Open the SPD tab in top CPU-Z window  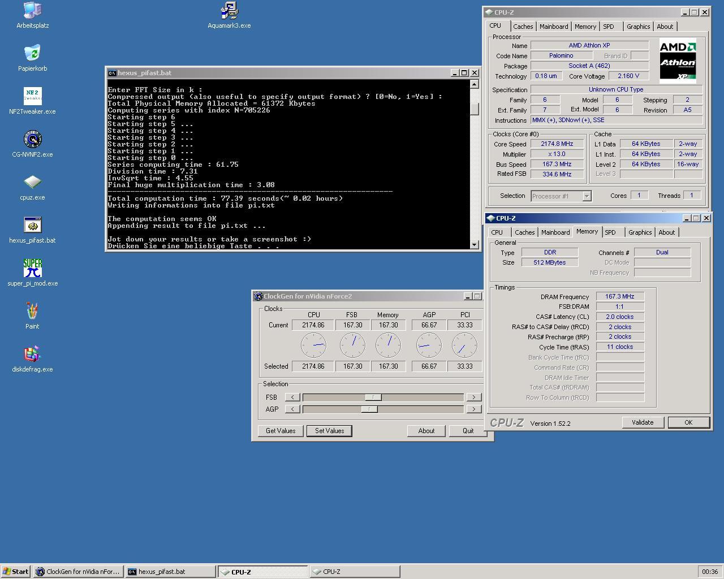coord(609,27)
